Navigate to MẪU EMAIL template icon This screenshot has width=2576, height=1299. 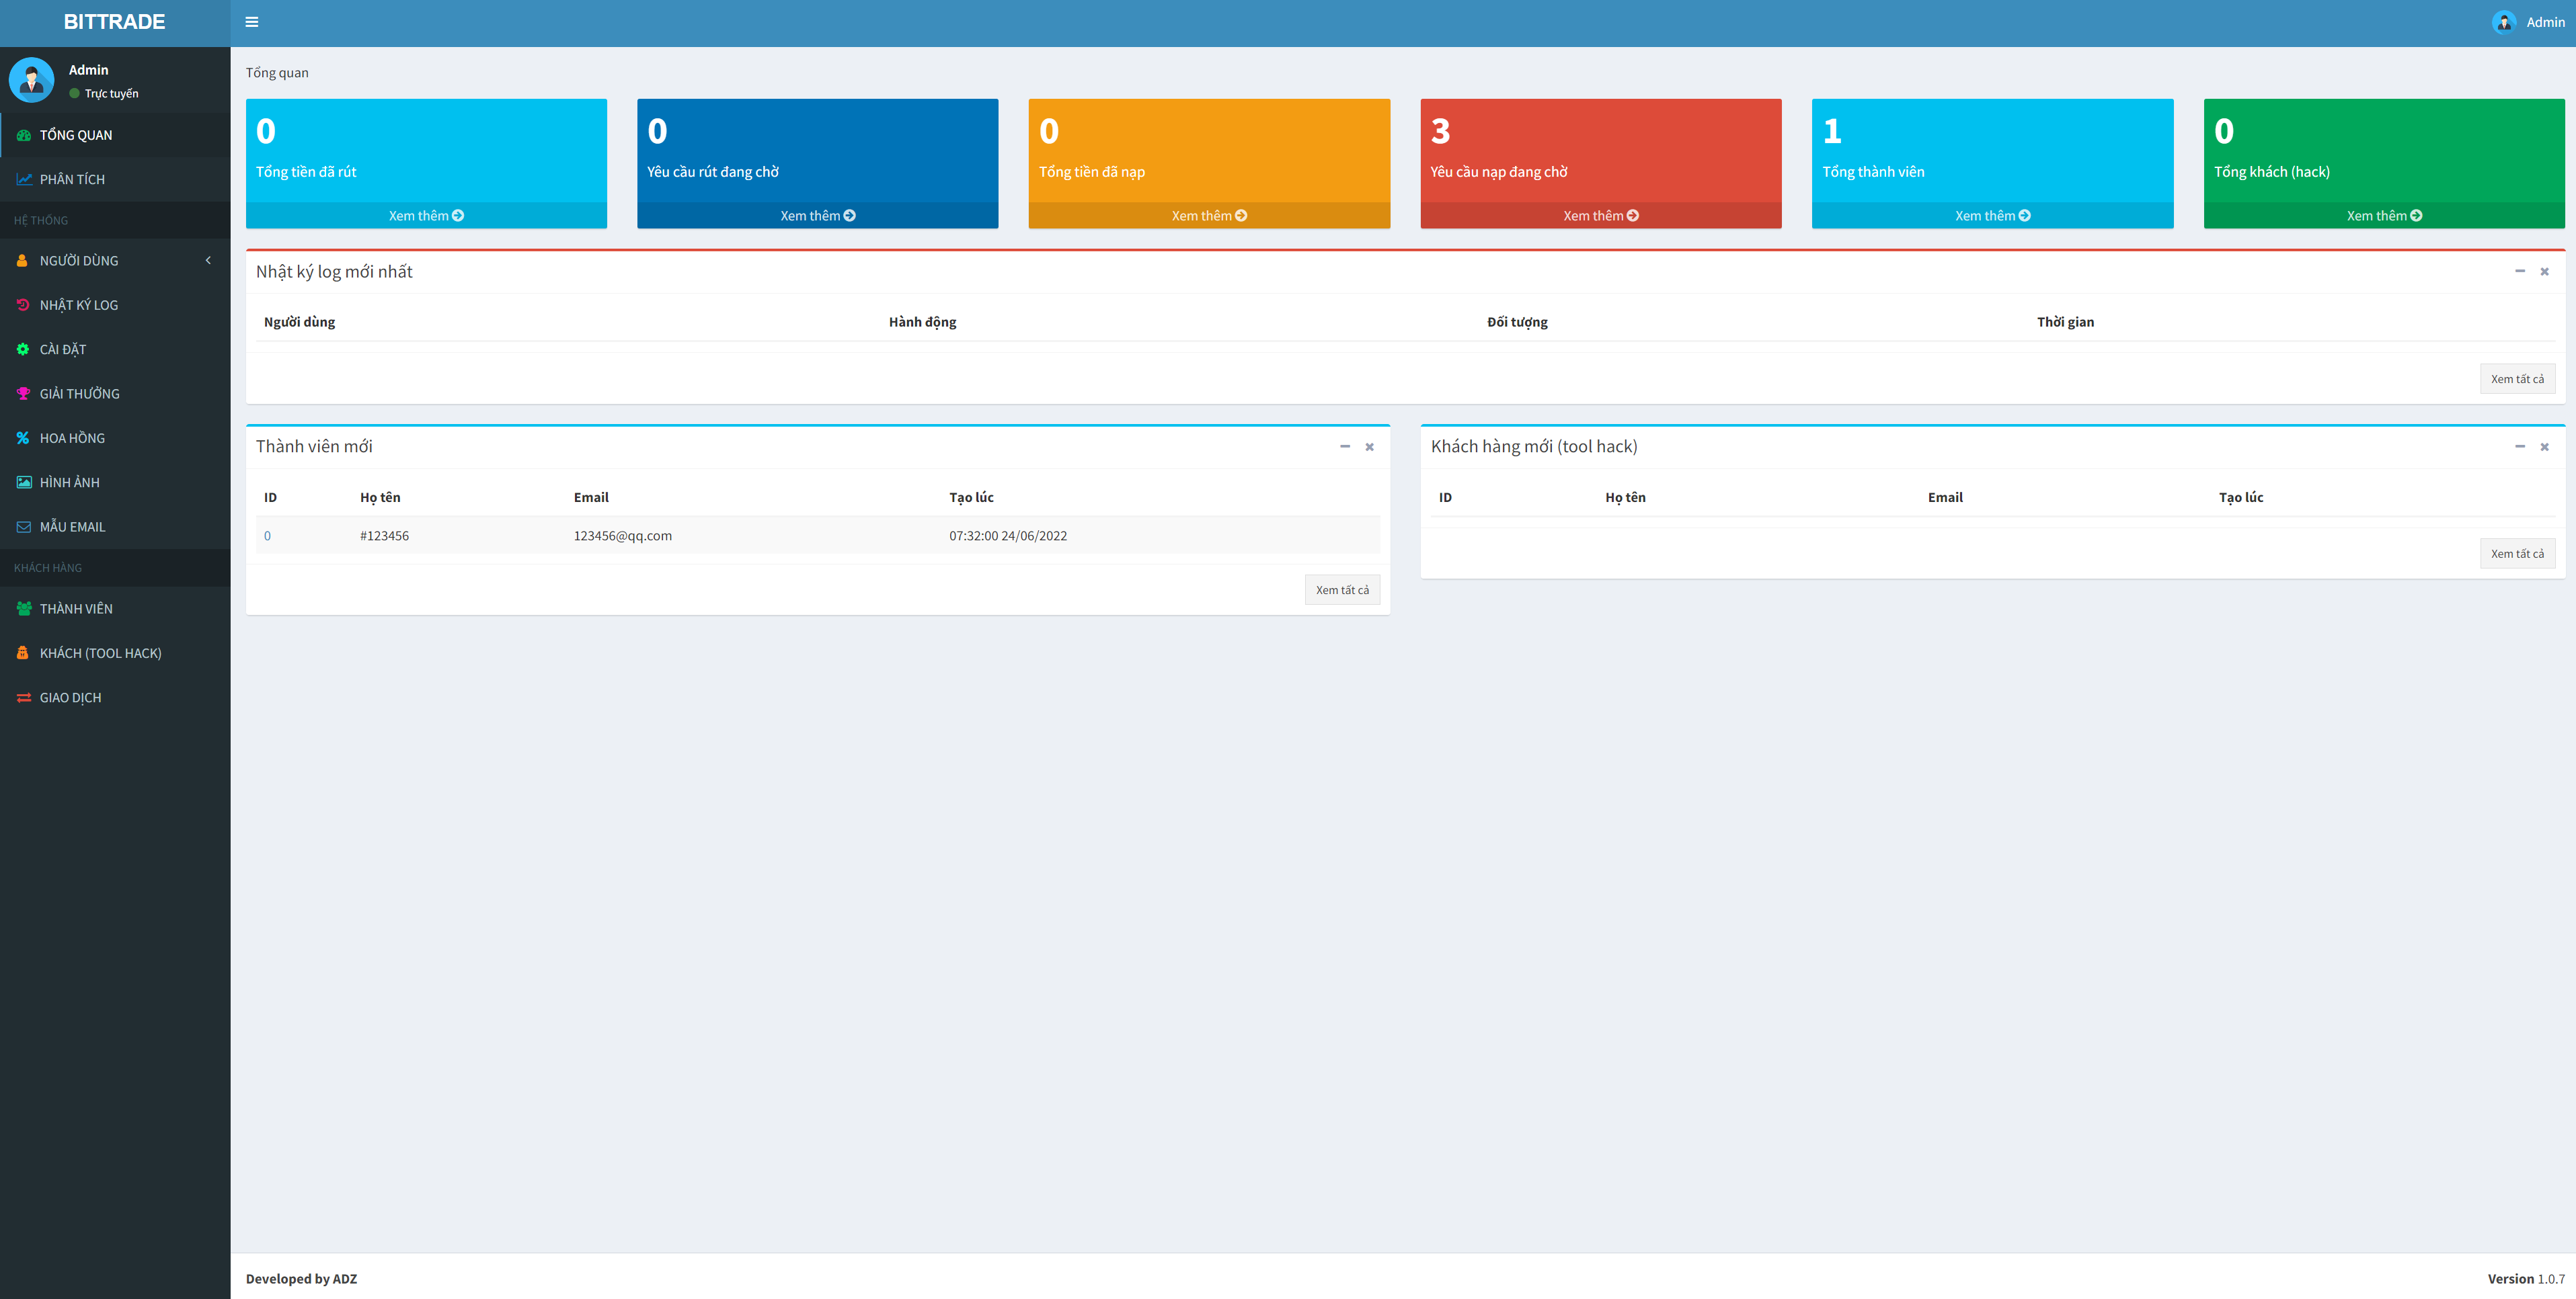point(24,526)
